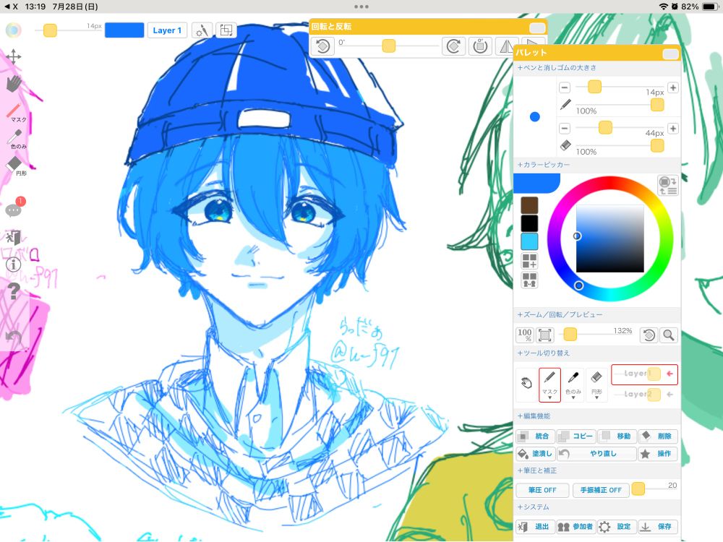Viewport: 723px width, 542px height.
Task: Open the shared palette icon below swatches
Action: tap(529, 280)
